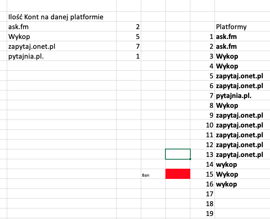Image resolution: width=270 pixels, height=219 pixels.
Task: Click zapytaj.onet.pl in row numbered 13
Action: click(x=242, y=154)
